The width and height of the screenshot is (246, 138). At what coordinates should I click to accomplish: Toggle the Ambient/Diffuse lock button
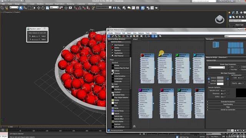point(209,79)
